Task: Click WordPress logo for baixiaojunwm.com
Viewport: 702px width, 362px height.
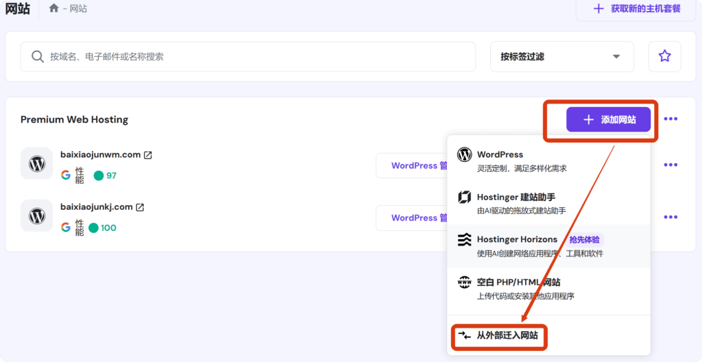Action: click(36, 163)
